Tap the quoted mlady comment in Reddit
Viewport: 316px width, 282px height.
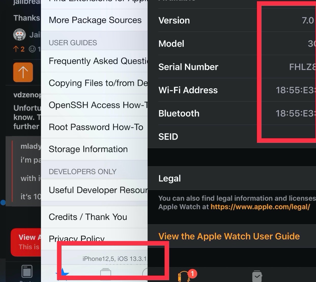point(23,171)
